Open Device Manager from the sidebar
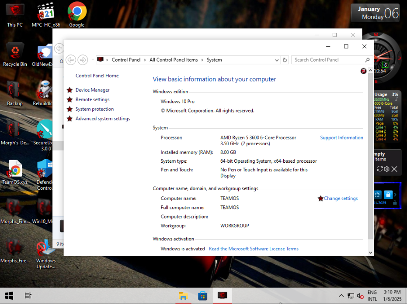This screenshot has height=304, width=407. point(92,90)
